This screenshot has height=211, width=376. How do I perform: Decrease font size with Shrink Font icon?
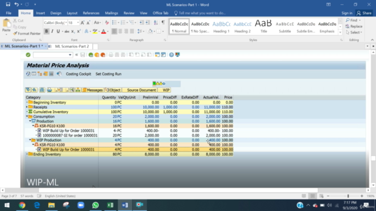click(x=88, y=23)
